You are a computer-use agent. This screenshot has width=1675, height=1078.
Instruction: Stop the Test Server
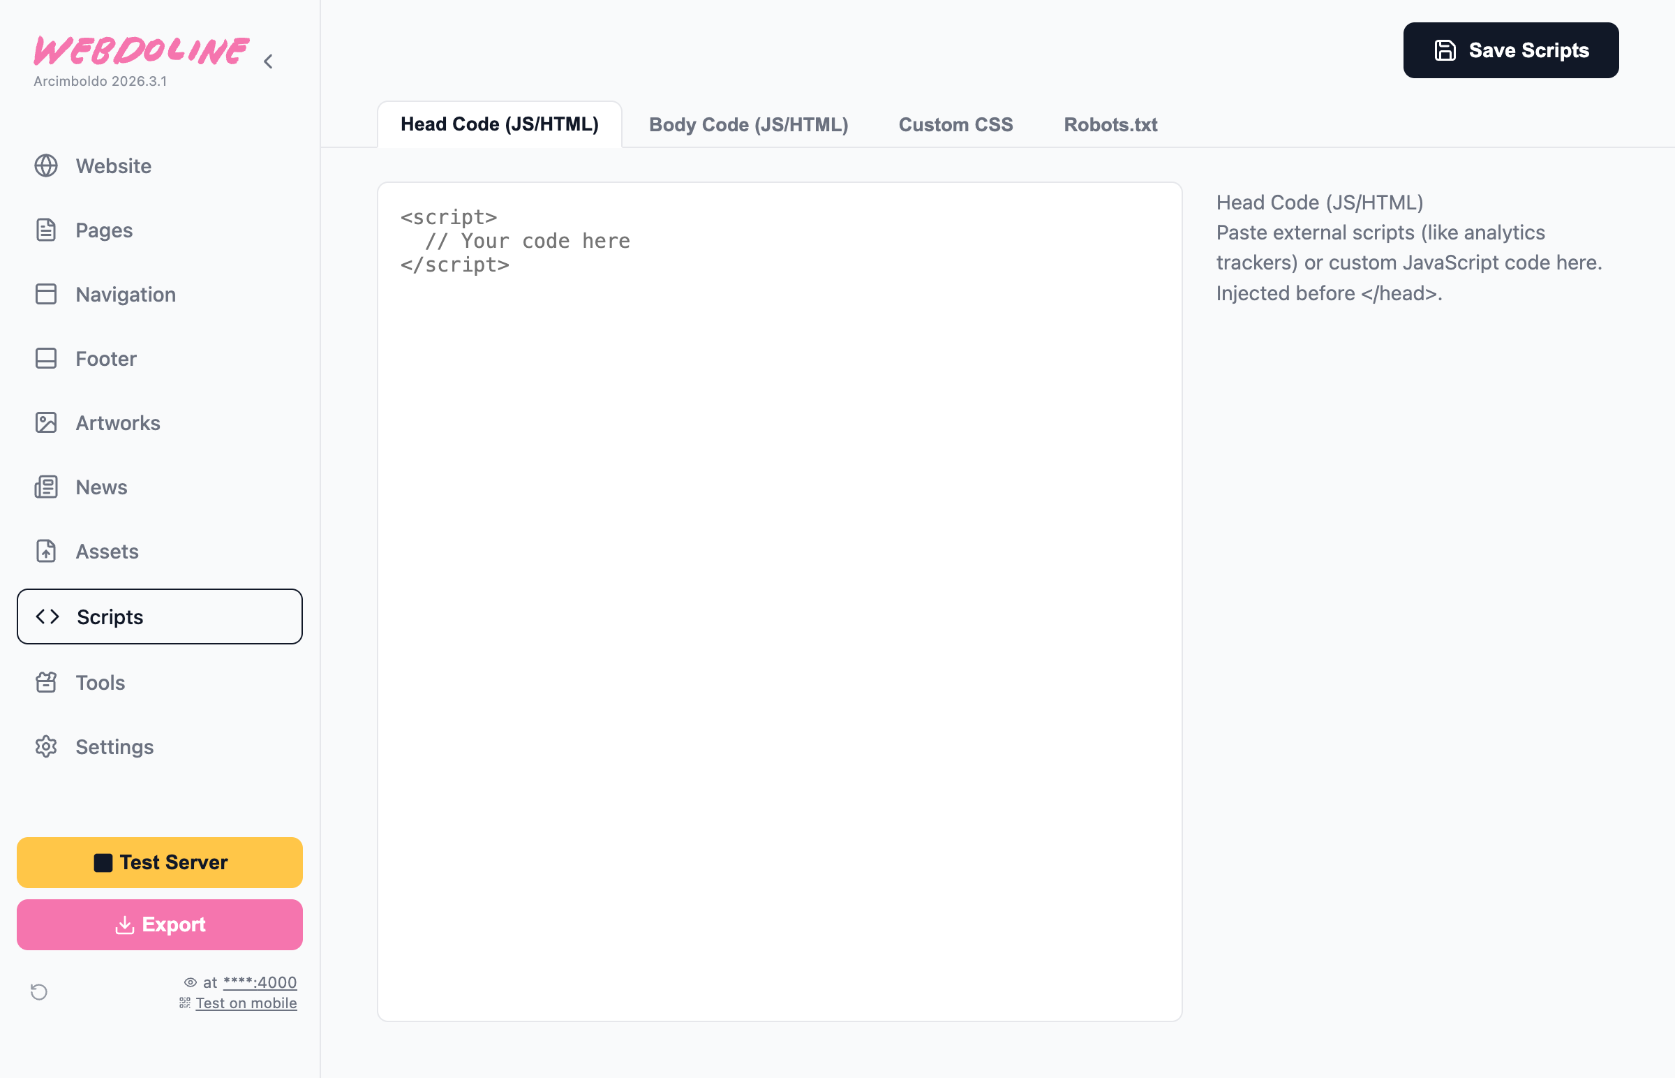[160, 862]
